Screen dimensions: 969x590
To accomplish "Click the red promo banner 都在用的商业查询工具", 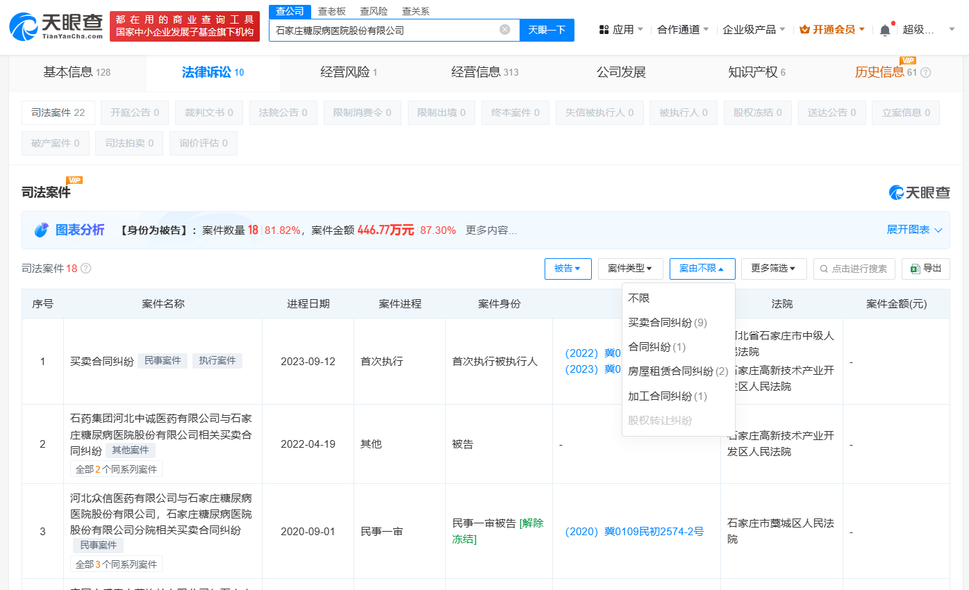I will pos(185,26).
